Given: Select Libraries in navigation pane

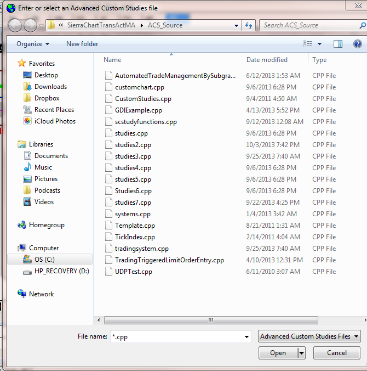Looking at the screenshot, I should click(x=35, y=144).
